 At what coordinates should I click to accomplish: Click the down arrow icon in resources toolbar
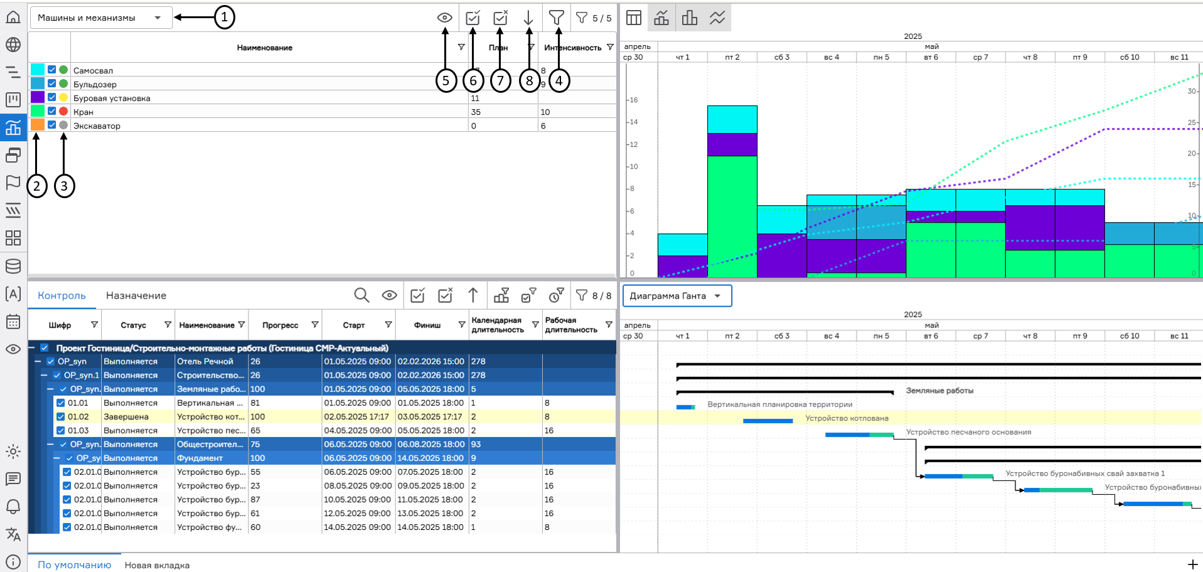[528, 18]
